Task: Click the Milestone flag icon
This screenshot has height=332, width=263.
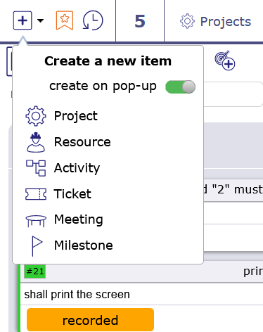Action: click(37, 245)
